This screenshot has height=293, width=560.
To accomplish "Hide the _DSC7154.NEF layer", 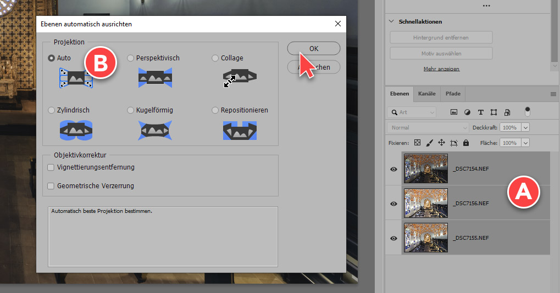I will click(x=393, y=169).
